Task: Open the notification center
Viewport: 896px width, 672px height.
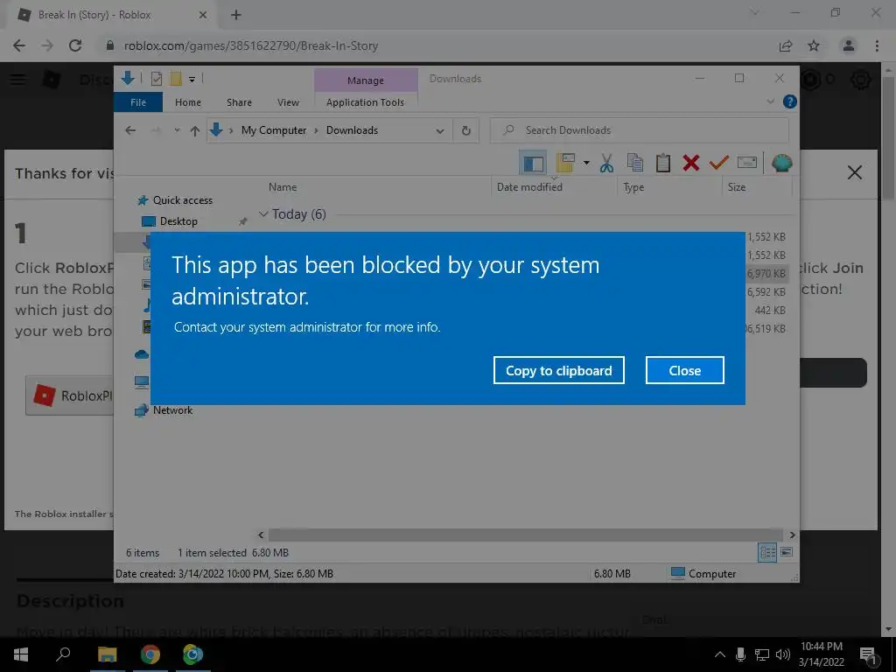Action: click(x=868, y=655)
